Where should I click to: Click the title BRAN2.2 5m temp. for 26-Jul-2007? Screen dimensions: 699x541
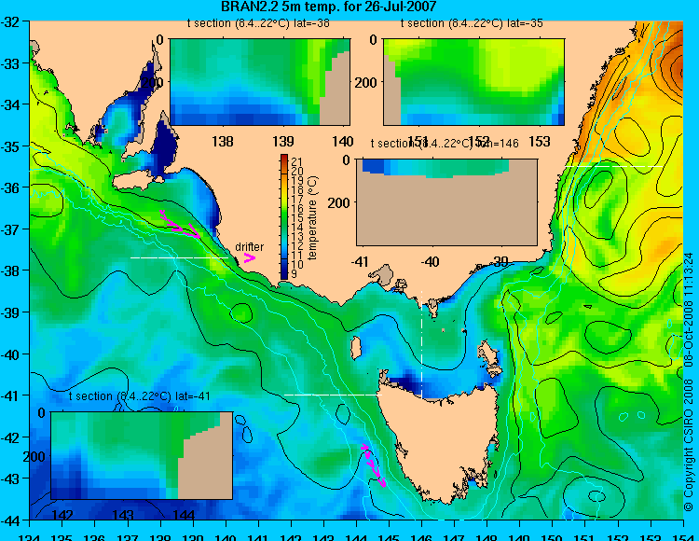tap(329, 7)
